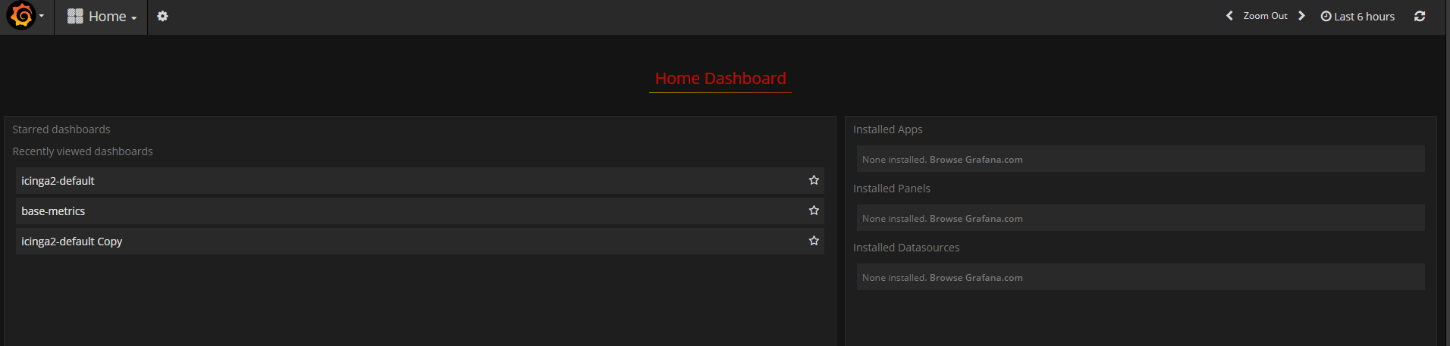Click the clock icon beside Last 6 hours
Viewport: 1450px width, 346px height.
pyautogui.click(x=1326, y=16)
